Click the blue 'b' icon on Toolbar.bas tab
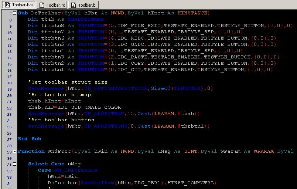The image size is (297, 189). coord(7,5)
